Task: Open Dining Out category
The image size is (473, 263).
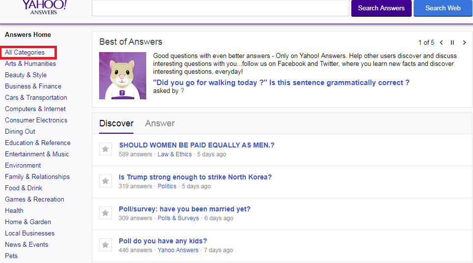Action: coord(20,132)
